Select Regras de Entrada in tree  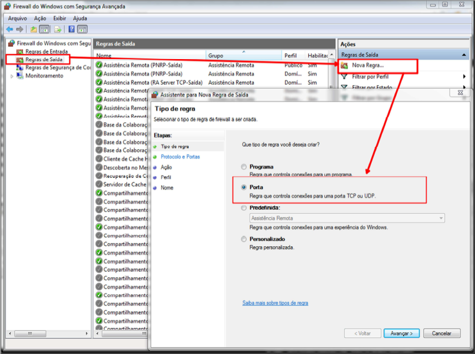pyautogui.click(x=47, y=52)
